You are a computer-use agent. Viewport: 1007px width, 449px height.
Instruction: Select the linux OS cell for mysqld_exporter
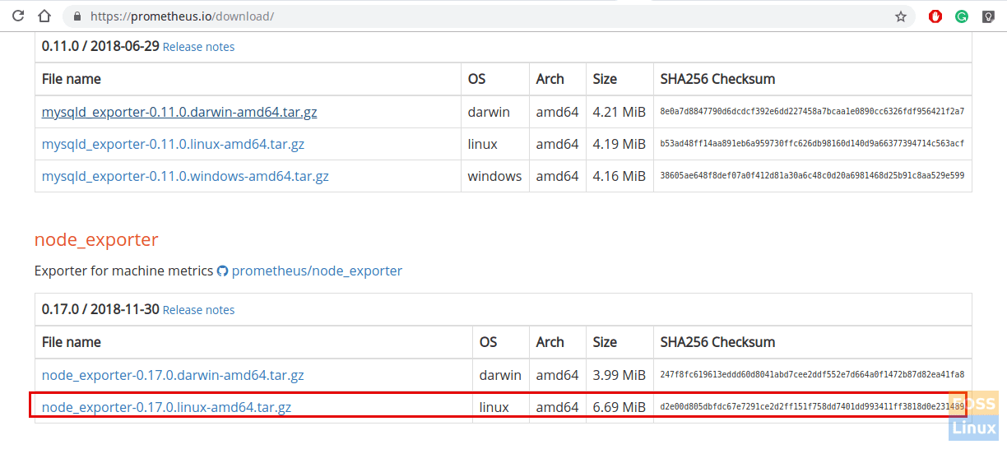pyautogui.click(x=494, y=144)
